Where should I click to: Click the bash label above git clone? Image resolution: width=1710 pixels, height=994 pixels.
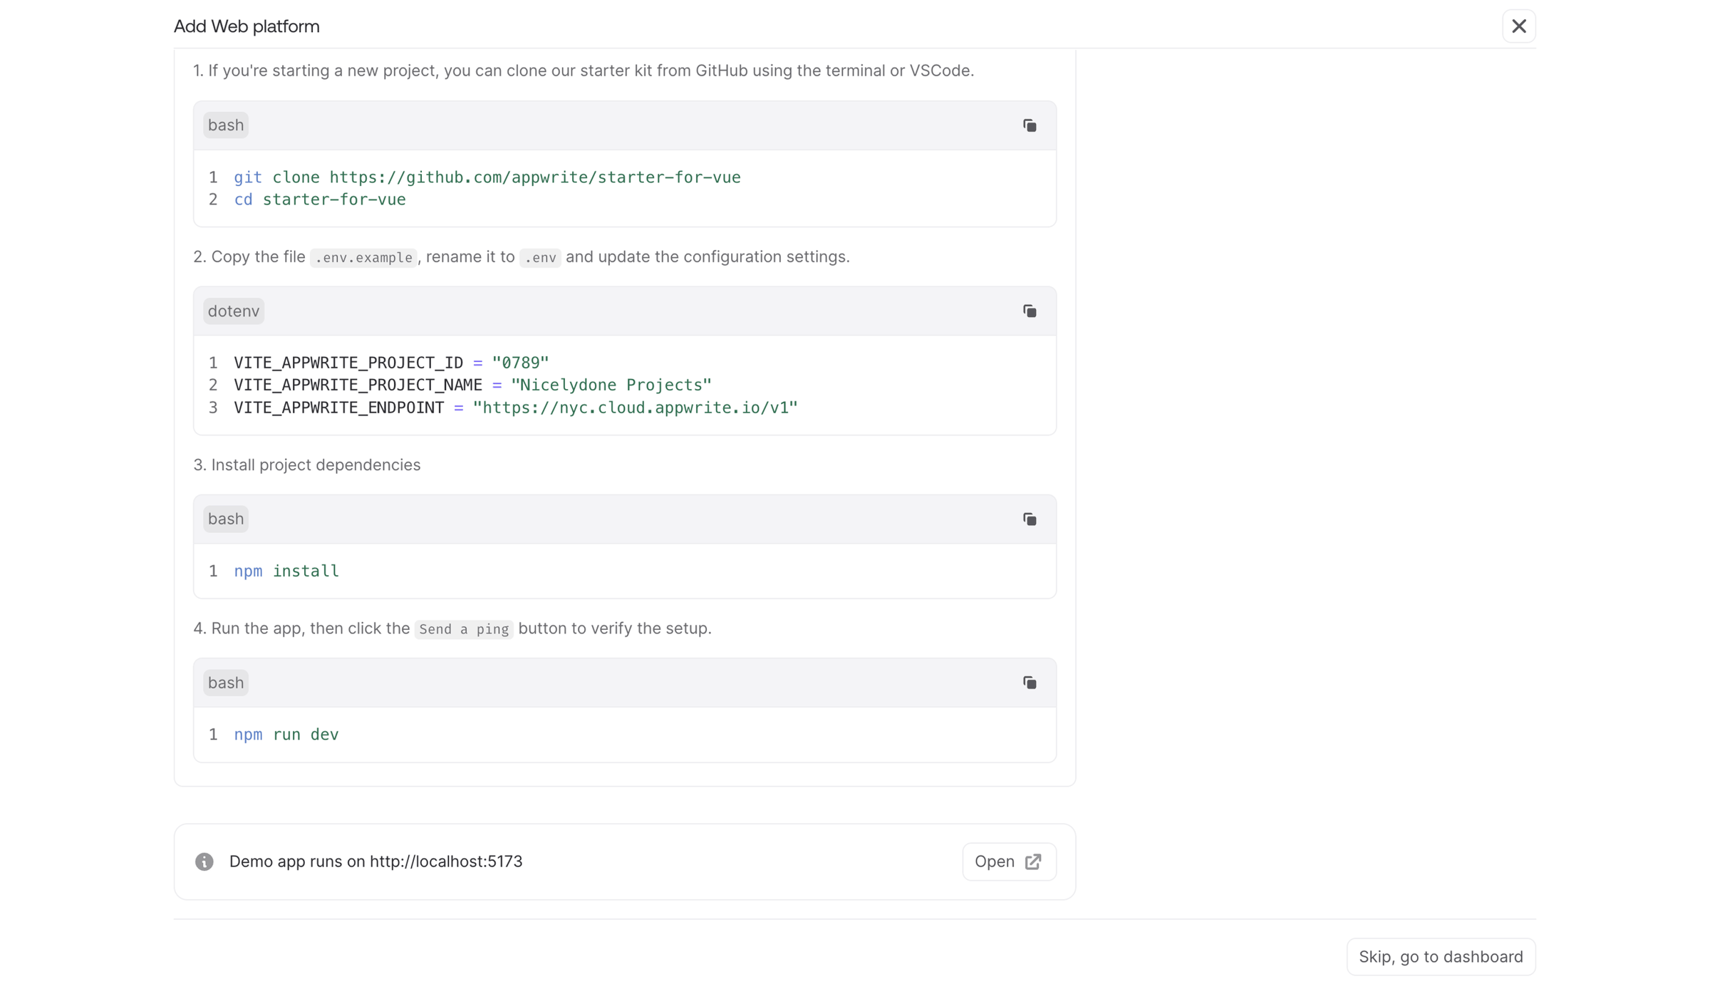[x=226, y=125]
